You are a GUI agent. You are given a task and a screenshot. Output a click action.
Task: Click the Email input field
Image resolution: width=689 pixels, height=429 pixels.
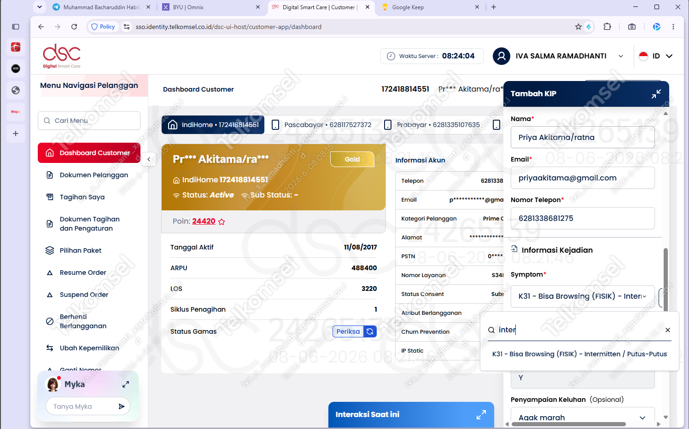tap(583, 178)
